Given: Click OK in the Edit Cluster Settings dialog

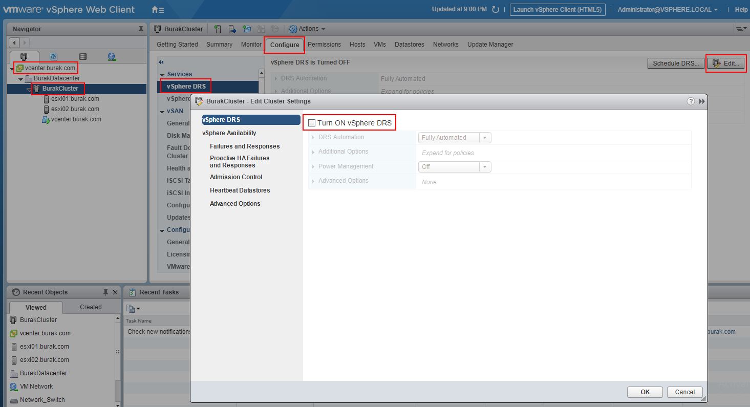Looking at the screenshot, I should tap(645, 392).
